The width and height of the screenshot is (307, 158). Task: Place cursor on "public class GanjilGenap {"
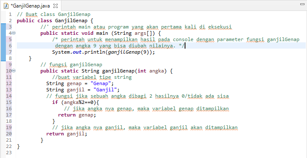coord(55,21)
